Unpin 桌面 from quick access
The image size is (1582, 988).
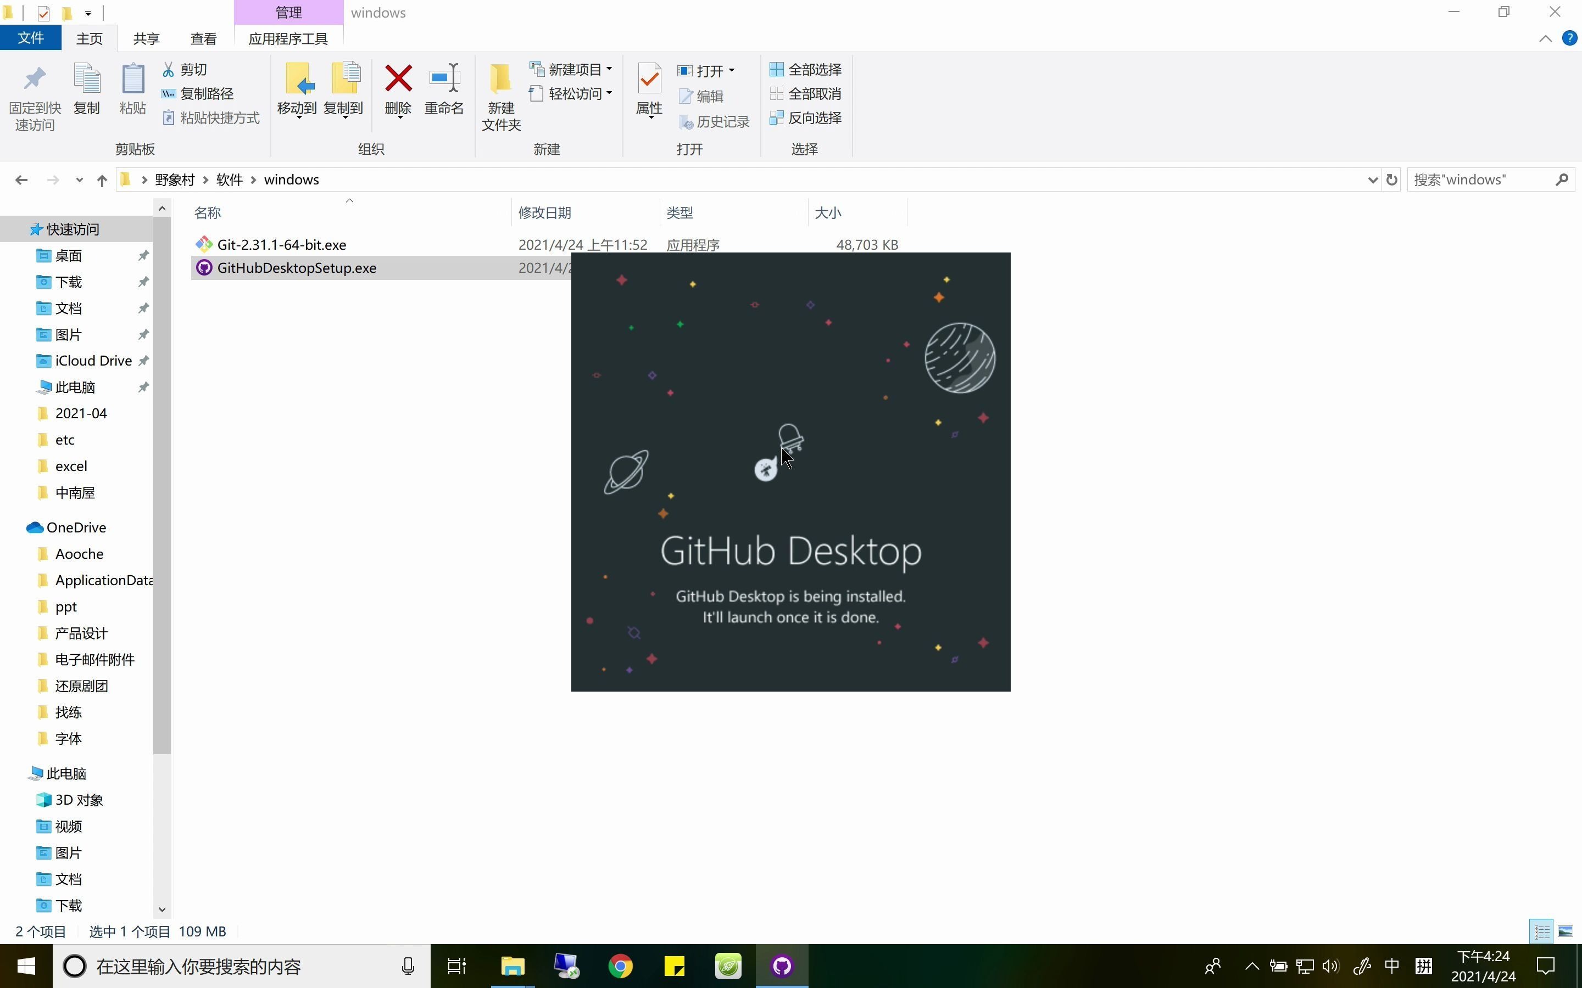tap(142, 255)
